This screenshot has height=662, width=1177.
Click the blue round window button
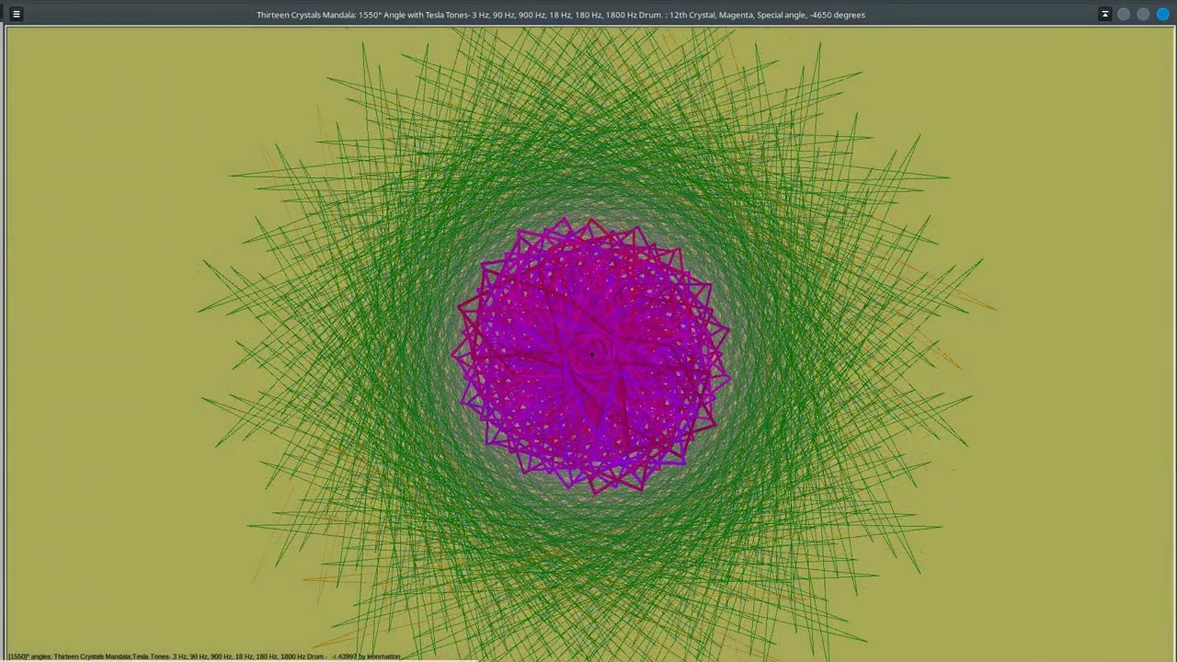[1162, 15]
